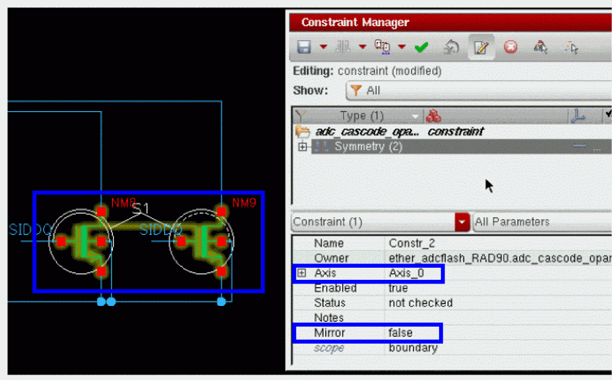Click the Axis value Axis_0
The height and width of the screenshot is (380, 612).
[x=406, y=273]
